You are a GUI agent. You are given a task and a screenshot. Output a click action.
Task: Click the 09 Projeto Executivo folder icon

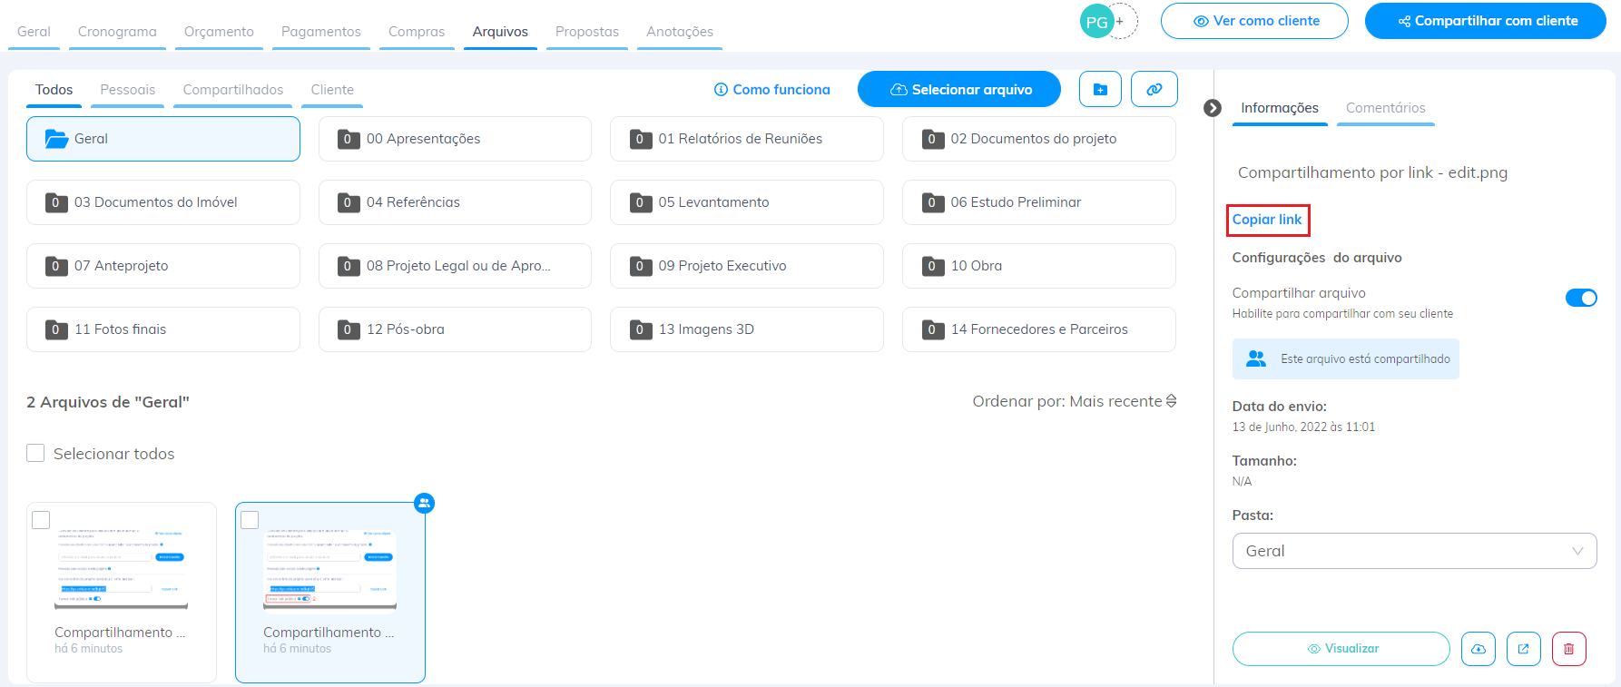[x=640, y=266]
